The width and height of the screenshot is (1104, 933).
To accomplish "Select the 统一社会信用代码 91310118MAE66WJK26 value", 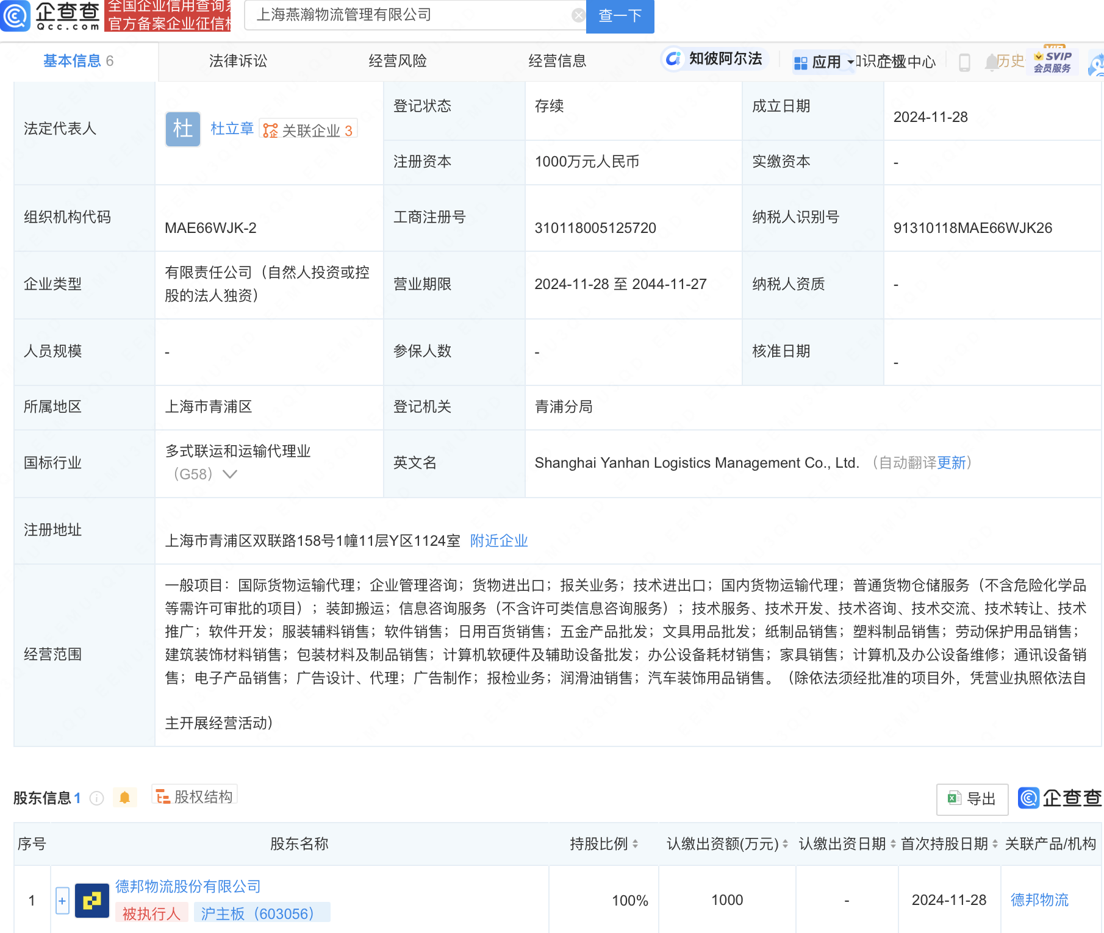I will (973, 228).
